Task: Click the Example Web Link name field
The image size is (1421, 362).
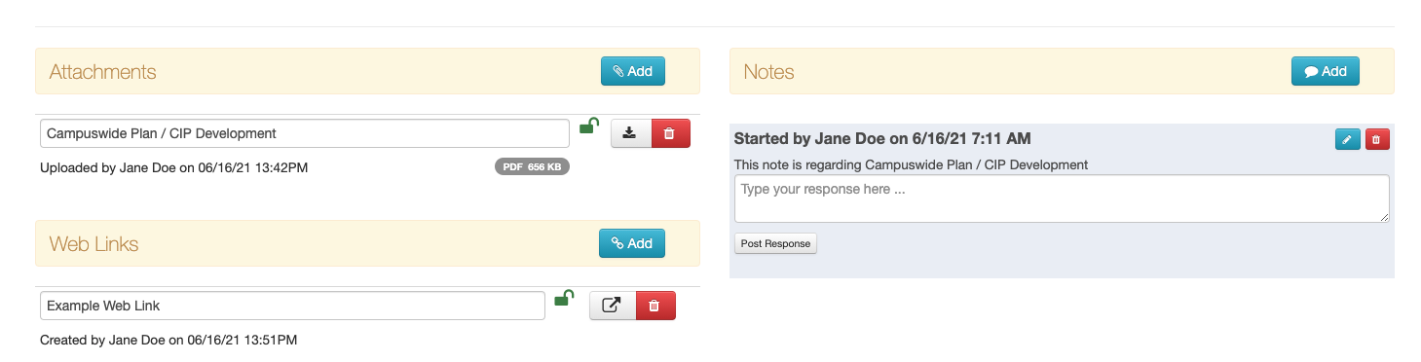Action: pos(292,306)
